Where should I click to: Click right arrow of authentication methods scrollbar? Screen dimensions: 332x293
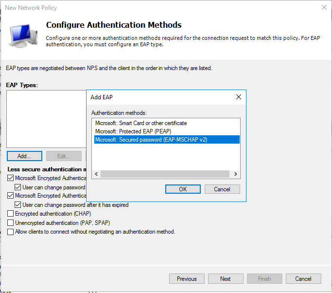point(236,174)
